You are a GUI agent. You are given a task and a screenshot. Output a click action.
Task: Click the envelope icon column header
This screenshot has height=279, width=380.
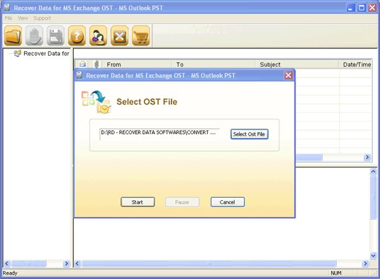click(83, 64)
